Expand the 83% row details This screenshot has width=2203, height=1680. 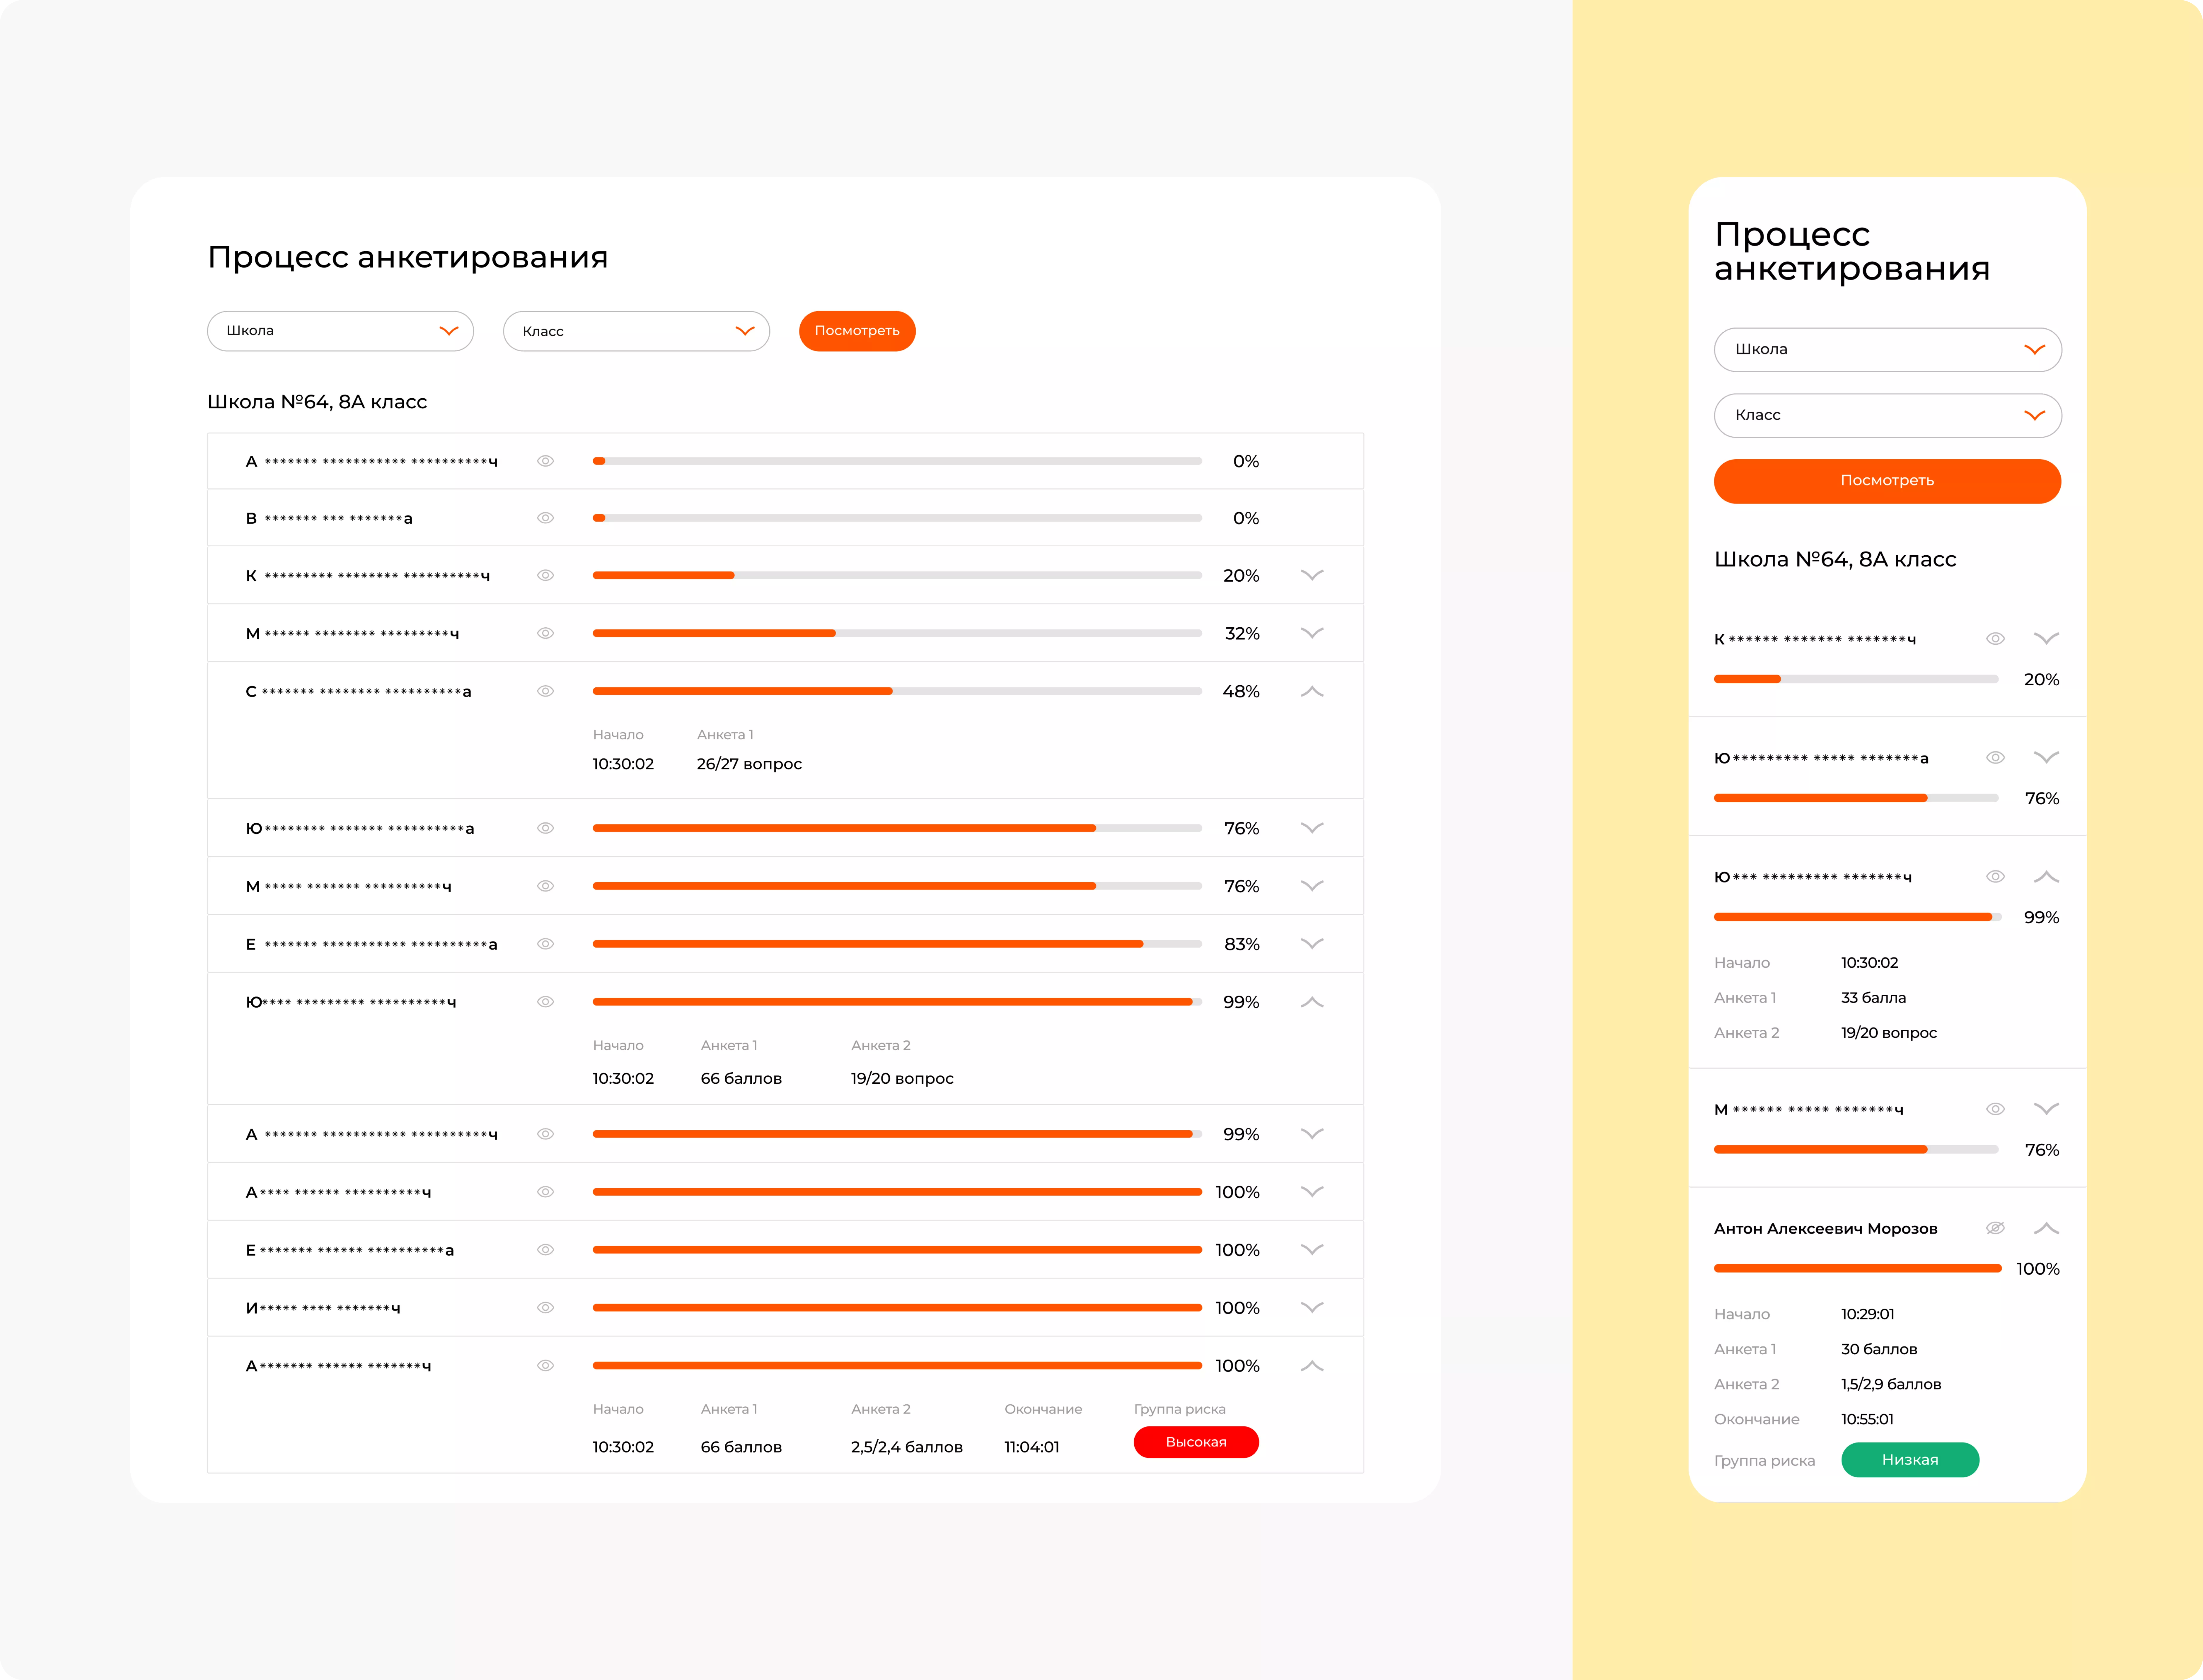click(1312, 944)
